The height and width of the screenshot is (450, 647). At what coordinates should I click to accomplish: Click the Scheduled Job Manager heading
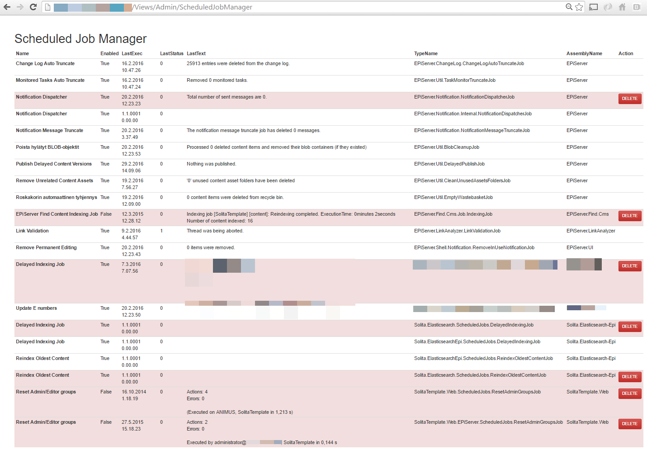pos(80,39)
